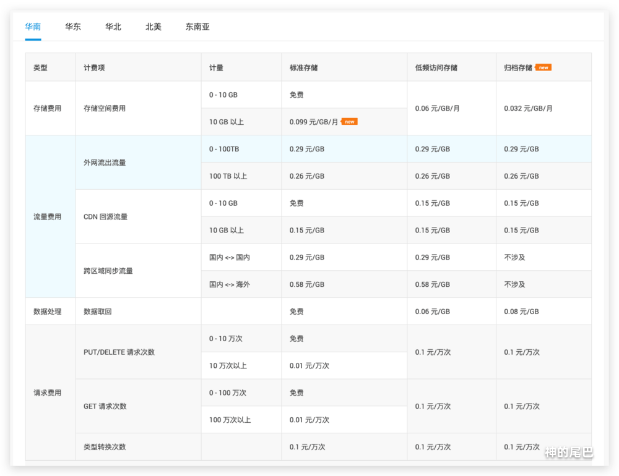Click the new badge next to 0.099 元/GB/月
The image size is (619, 476).
coord(349,122)
